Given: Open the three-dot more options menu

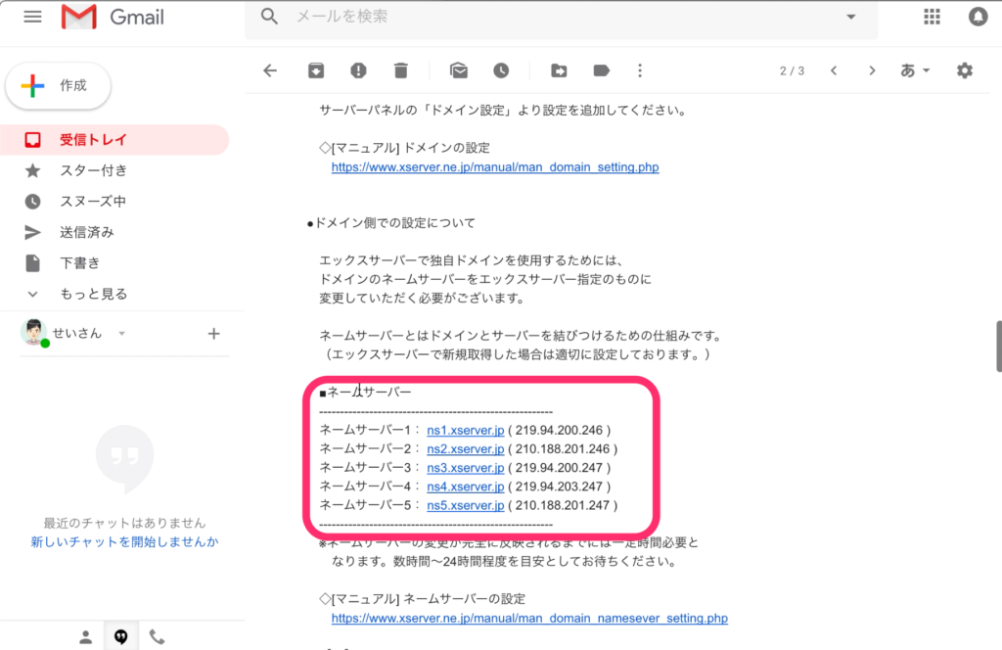Looking at the screenshot, I should [640, 70].
